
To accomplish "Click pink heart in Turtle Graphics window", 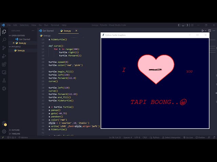I will click(x=156, y=69).
